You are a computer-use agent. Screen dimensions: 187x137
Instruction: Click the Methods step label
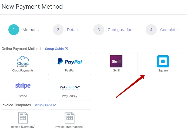coord(31,30)
